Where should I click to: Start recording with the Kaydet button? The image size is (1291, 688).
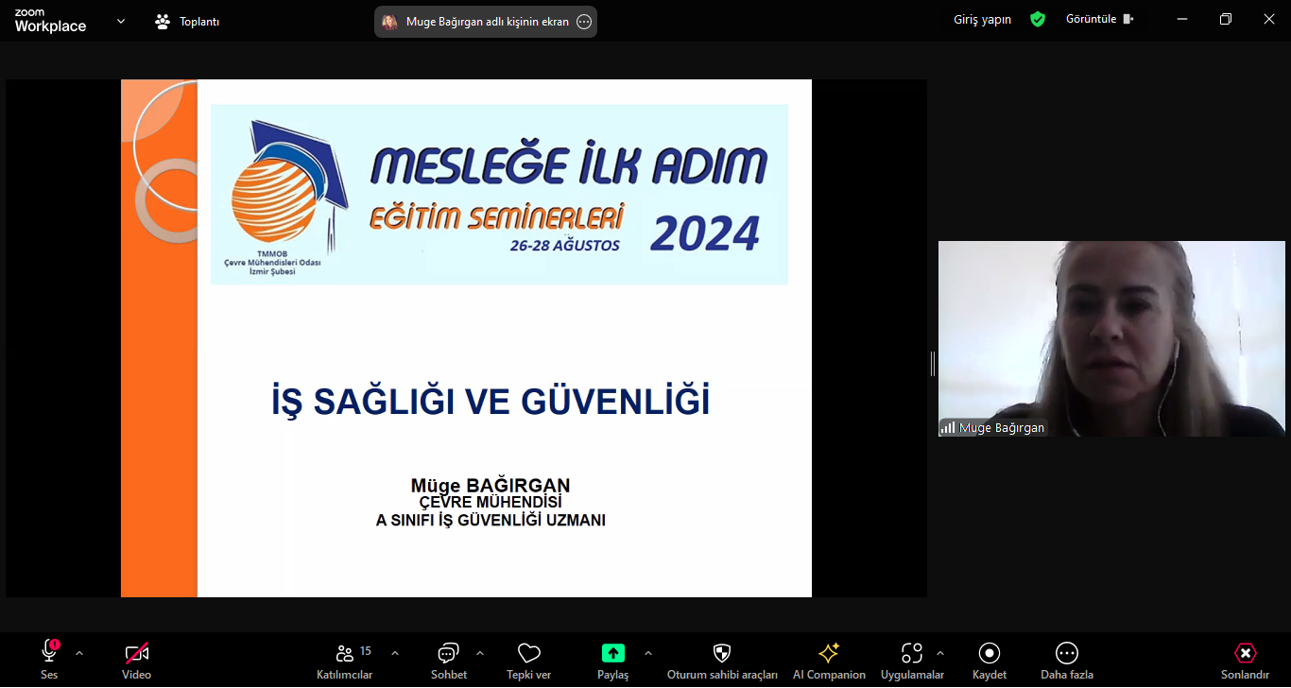pyautogui.click(x=990, y=654)
